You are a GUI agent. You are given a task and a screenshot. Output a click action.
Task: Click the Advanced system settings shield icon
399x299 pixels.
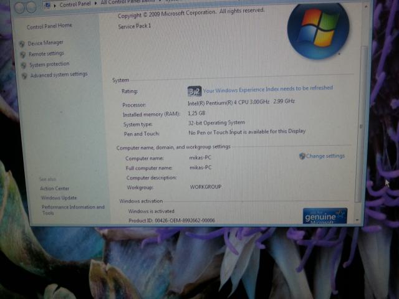25,76
